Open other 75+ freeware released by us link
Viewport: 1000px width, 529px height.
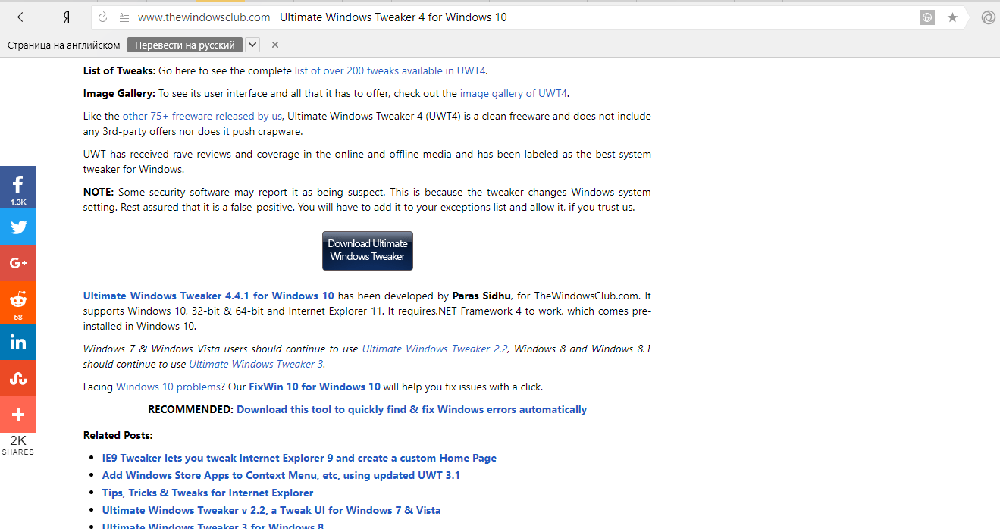click(202, 116)
